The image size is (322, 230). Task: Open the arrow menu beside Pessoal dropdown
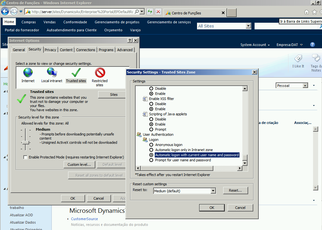pyautogui.click(x=314, y=86)
